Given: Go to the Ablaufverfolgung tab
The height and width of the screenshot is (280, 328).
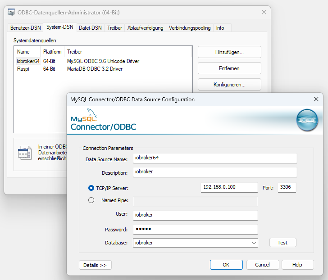Looking at the screenshot, I should [x=146, y=28].
